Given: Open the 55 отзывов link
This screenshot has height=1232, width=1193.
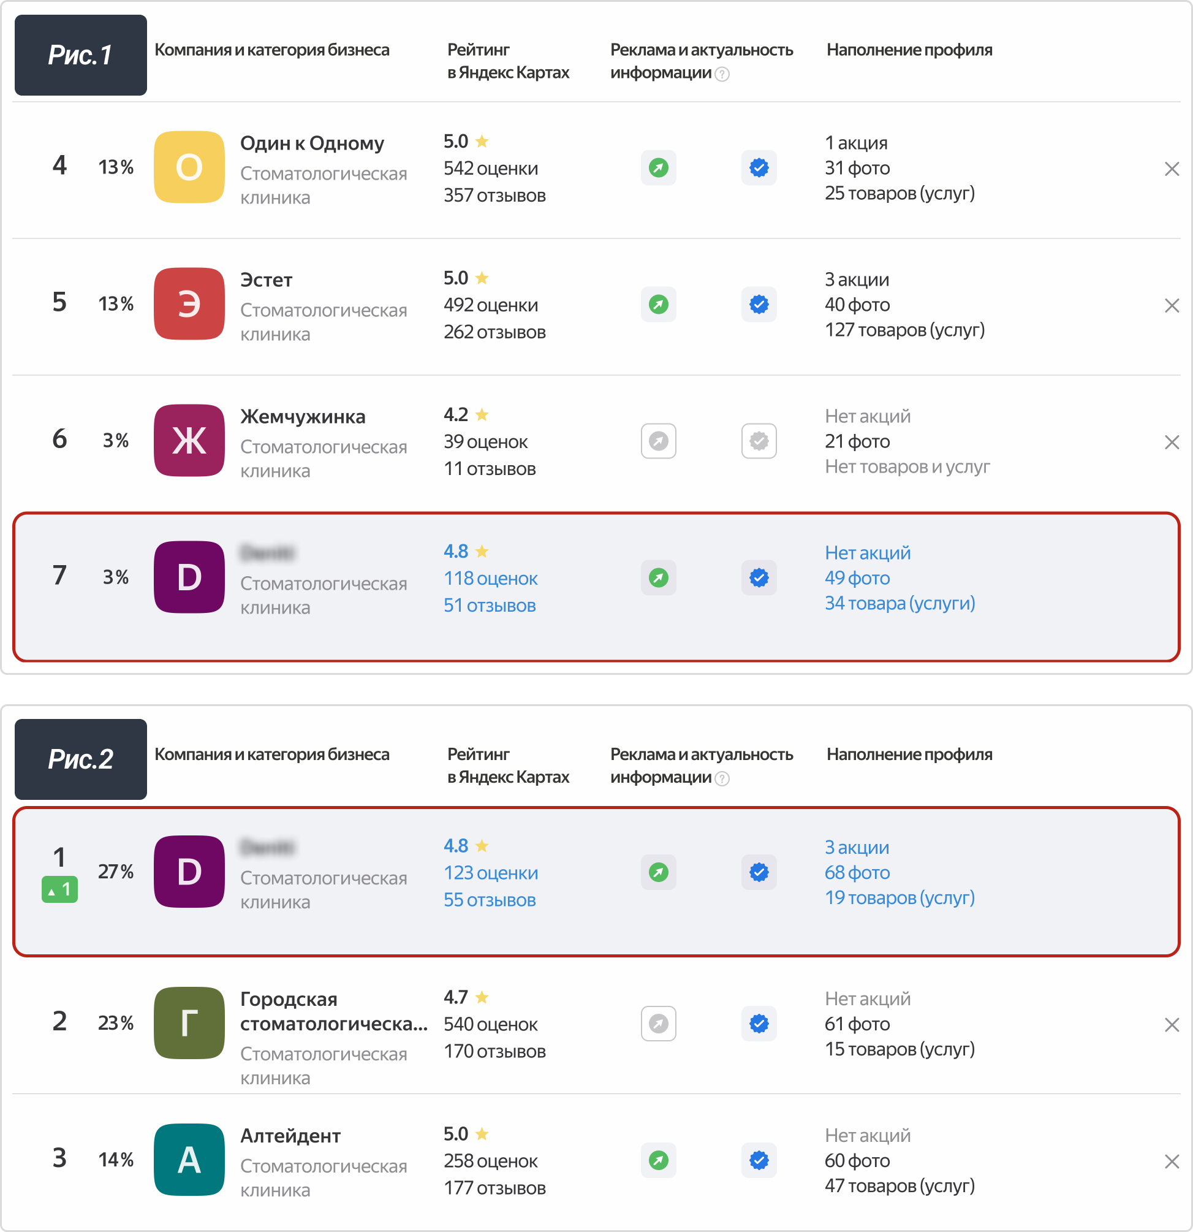Looking at the screenshot, I should point(490,900).
